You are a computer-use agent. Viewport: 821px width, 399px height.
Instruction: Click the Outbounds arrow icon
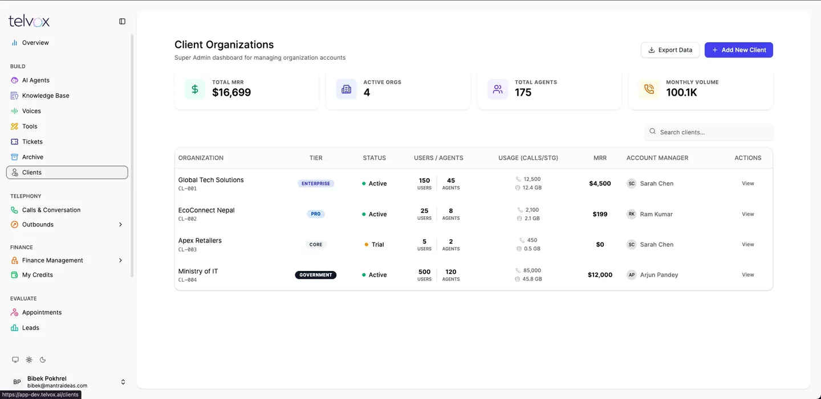[15, 225]
